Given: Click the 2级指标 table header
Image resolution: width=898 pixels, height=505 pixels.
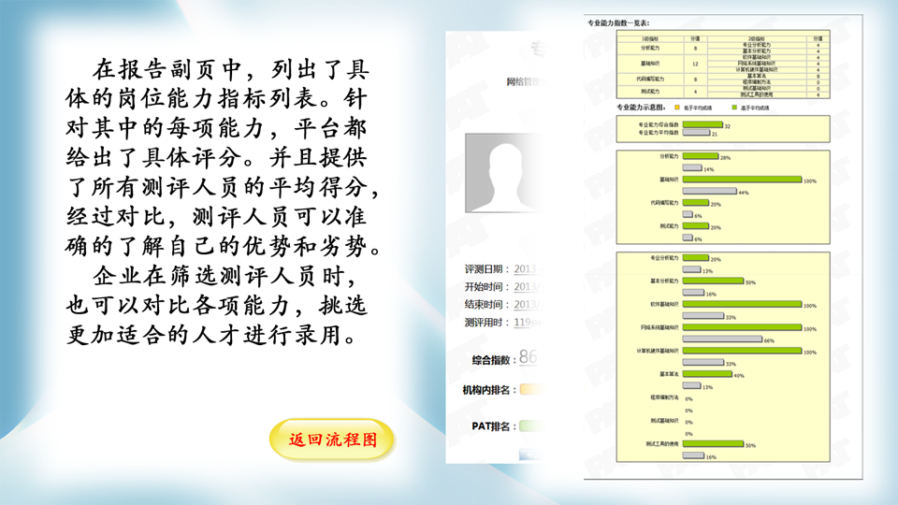Looking at the screenshot, I should click(757, 38).
